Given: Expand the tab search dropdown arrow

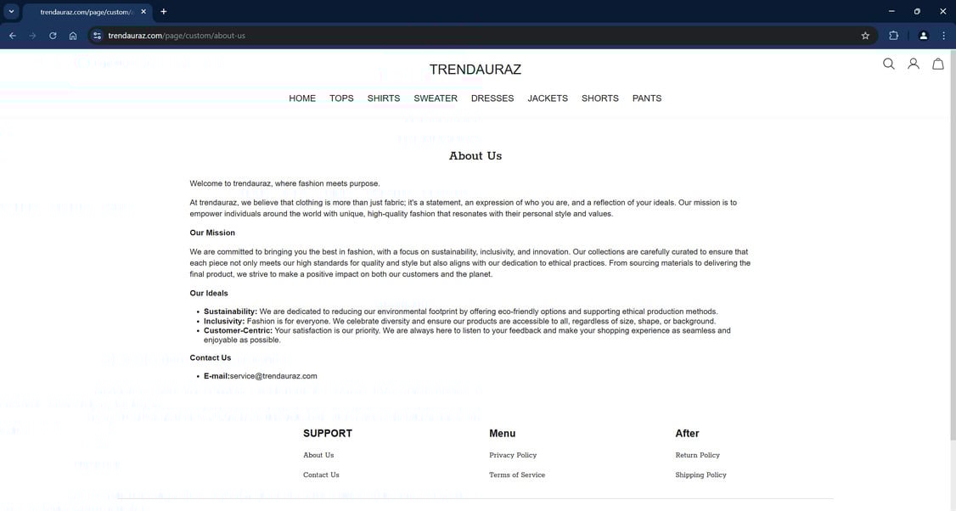Looking at the screenshot, I should point(11,12).
